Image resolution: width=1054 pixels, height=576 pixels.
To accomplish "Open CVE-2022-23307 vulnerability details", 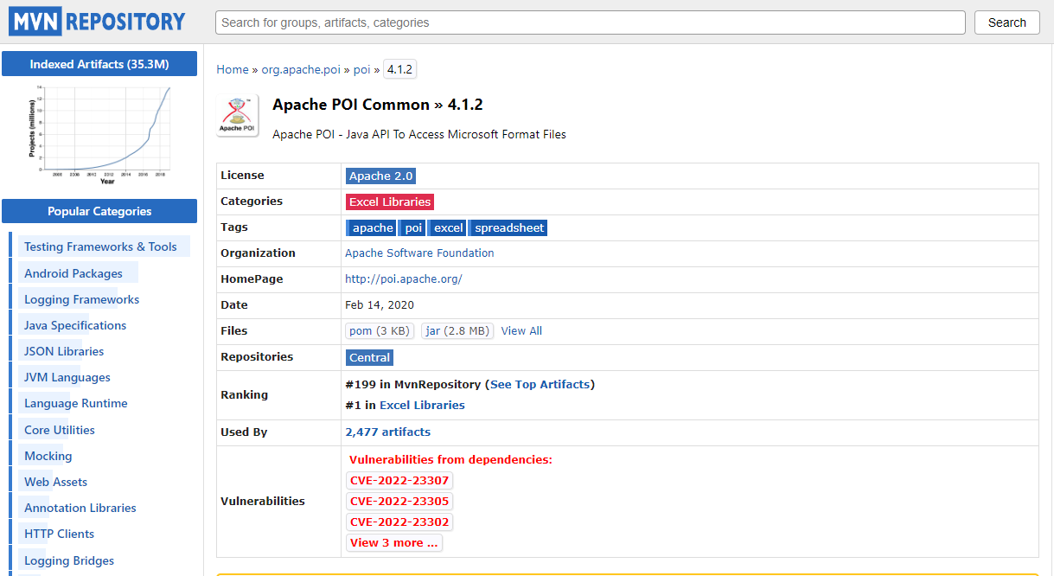I will pyautogui.click(x=399, y=481).
